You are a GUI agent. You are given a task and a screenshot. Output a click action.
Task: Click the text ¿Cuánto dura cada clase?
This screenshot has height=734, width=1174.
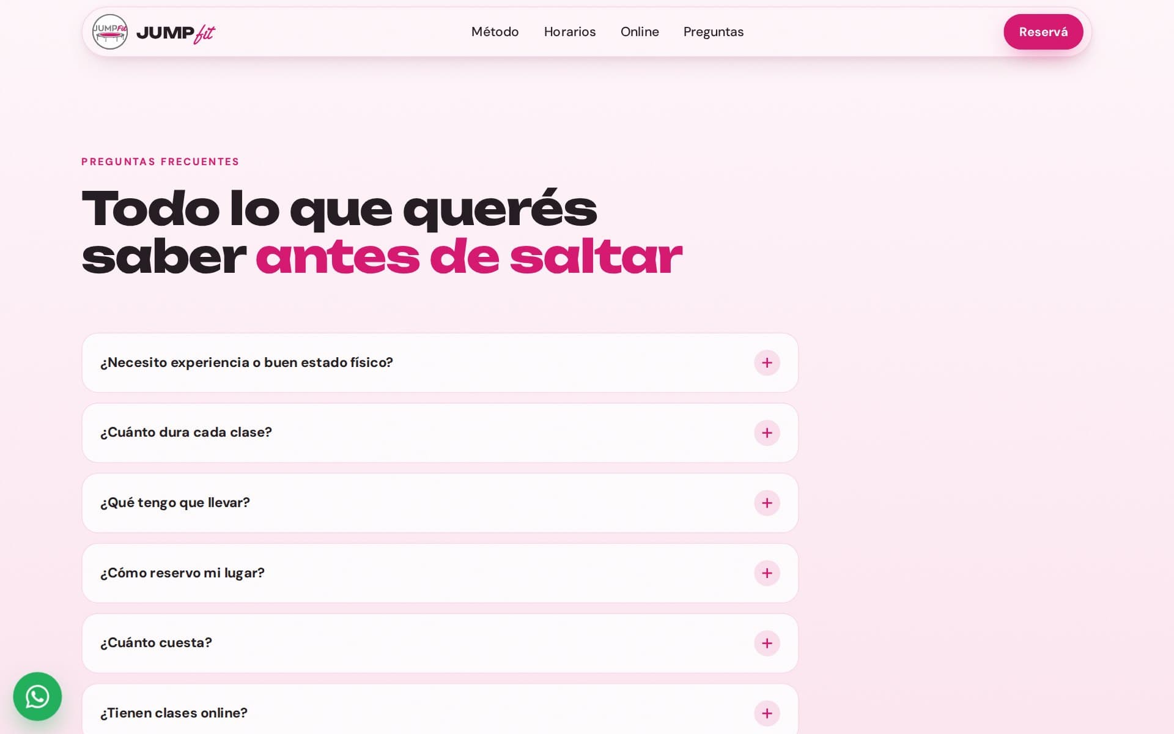coord(186,432)
